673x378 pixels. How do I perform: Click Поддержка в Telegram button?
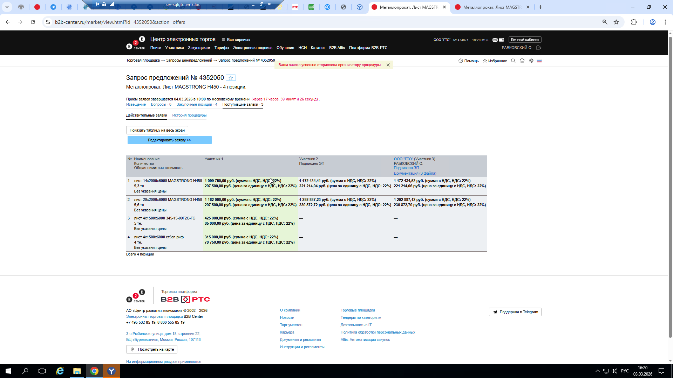click(515, 312)
